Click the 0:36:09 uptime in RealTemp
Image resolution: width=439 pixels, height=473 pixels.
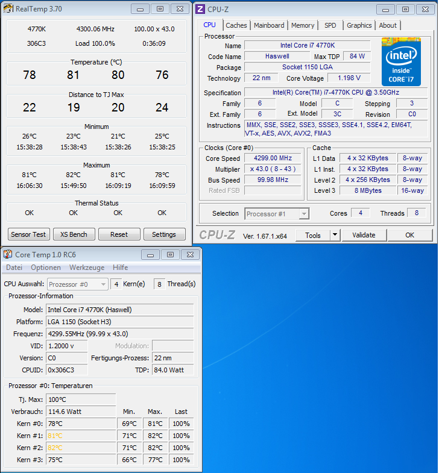tap(154, 43)
